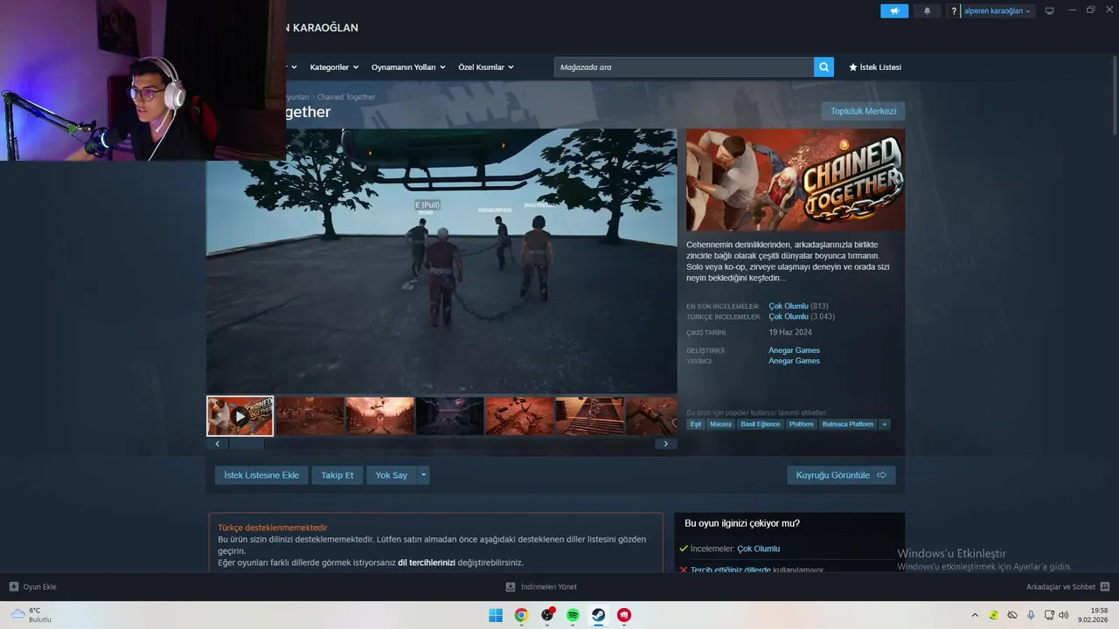The height and width of the screenshot is (629, 1119).
Task: Open Yok Say dropdown arrow
Action: [x=424, y=475]
